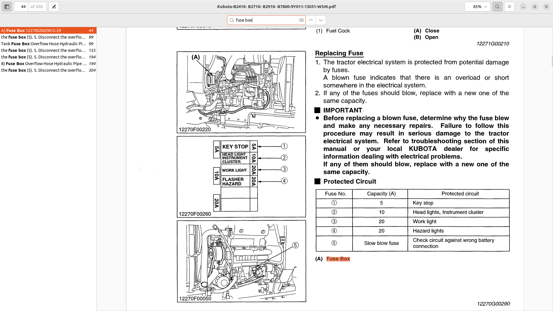553x311 pixels.
Task: Click the 'IMPORTANT' heading text
Action: [x=343, y=110]
